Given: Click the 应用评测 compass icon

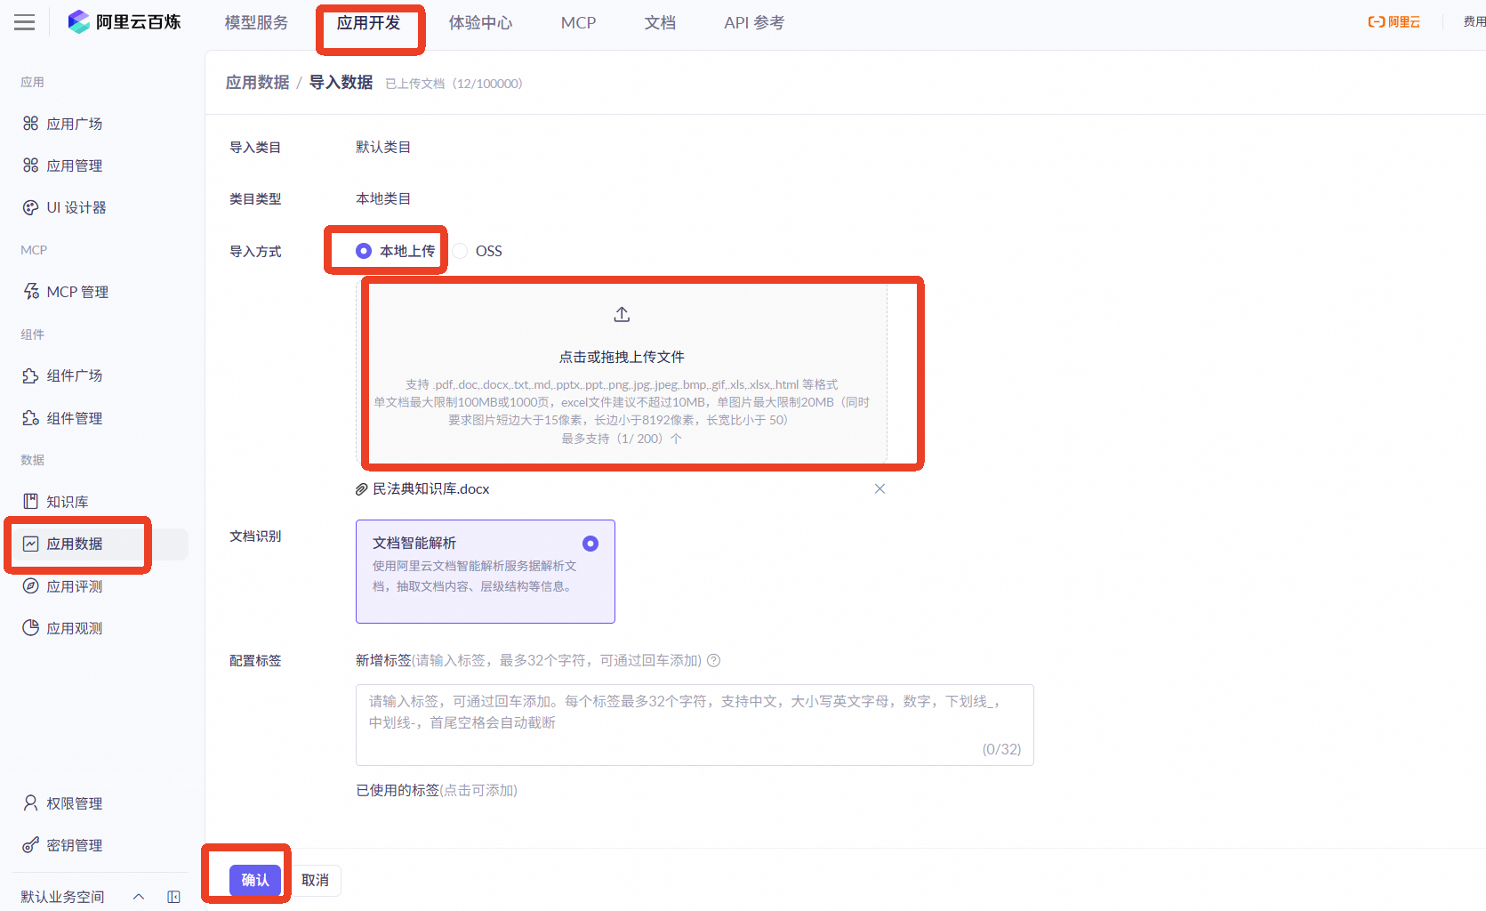Looking at the screenshot, I should tap(31, 586).
